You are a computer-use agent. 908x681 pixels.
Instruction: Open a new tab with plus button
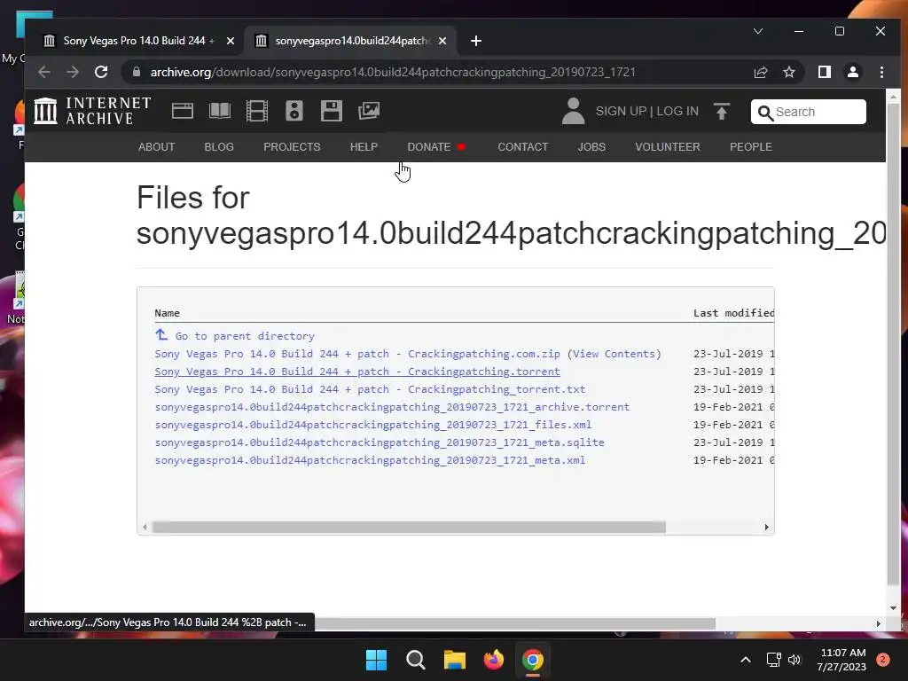[x=476, y=41]
